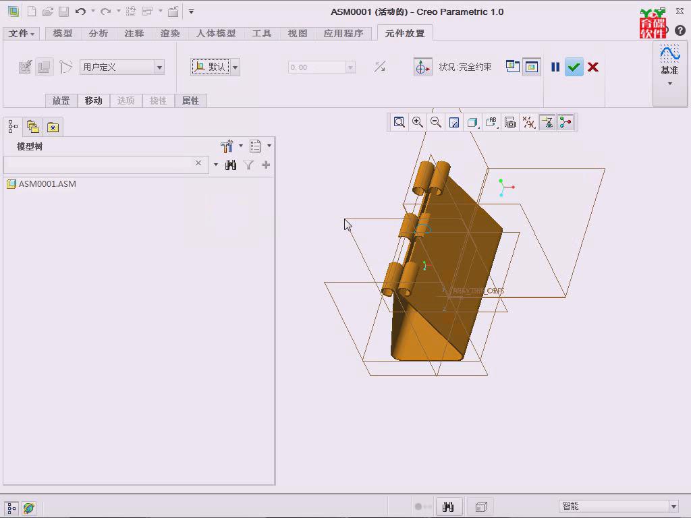The image size is (691, 518).
Task: Click the binoculars find icon in model tree
Action: (231, 165)
